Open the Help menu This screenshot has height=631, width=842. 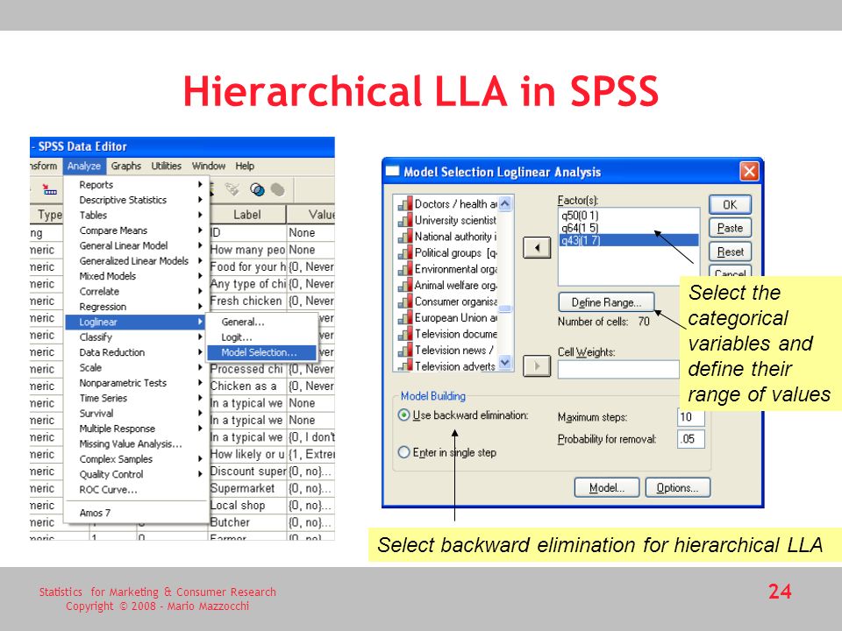tap(245, 166)
